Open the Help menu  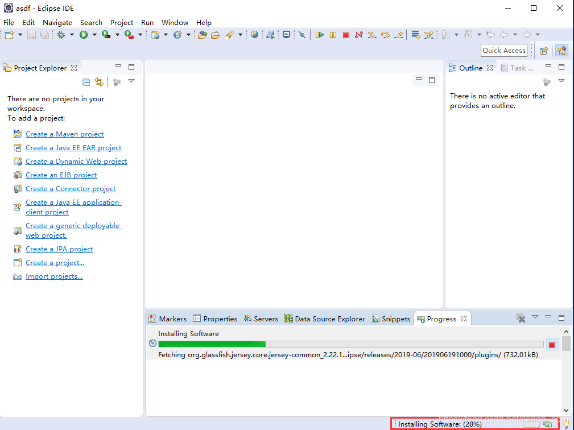pyautogui.click(x=204, y=22)
